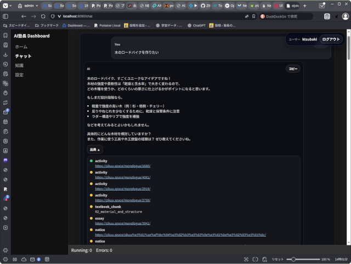
Task: Go to 設定 in the dashboard menu
Action: tap(20, 74)
